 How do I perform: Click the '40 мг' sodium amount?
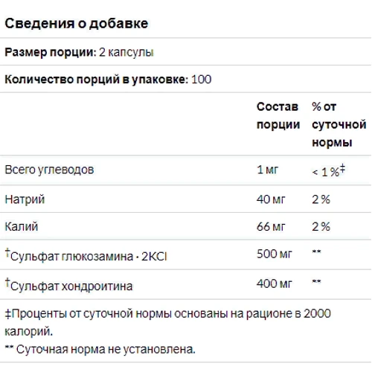tap(271, 199)
